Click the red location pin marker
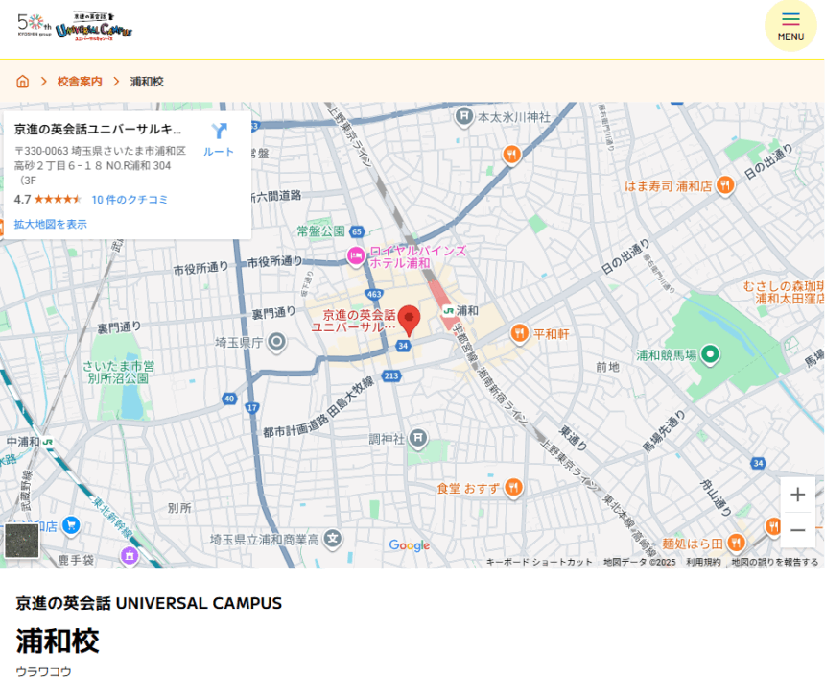The image size is (825, 677). [410, 320]
